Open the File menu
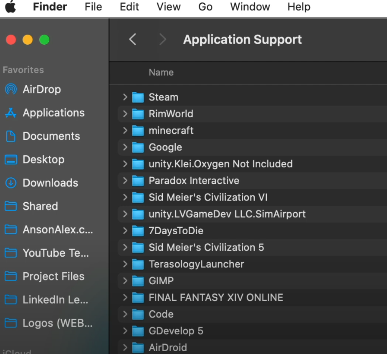The width and height of the screenshot is (387, 354). tap(93, 7)
